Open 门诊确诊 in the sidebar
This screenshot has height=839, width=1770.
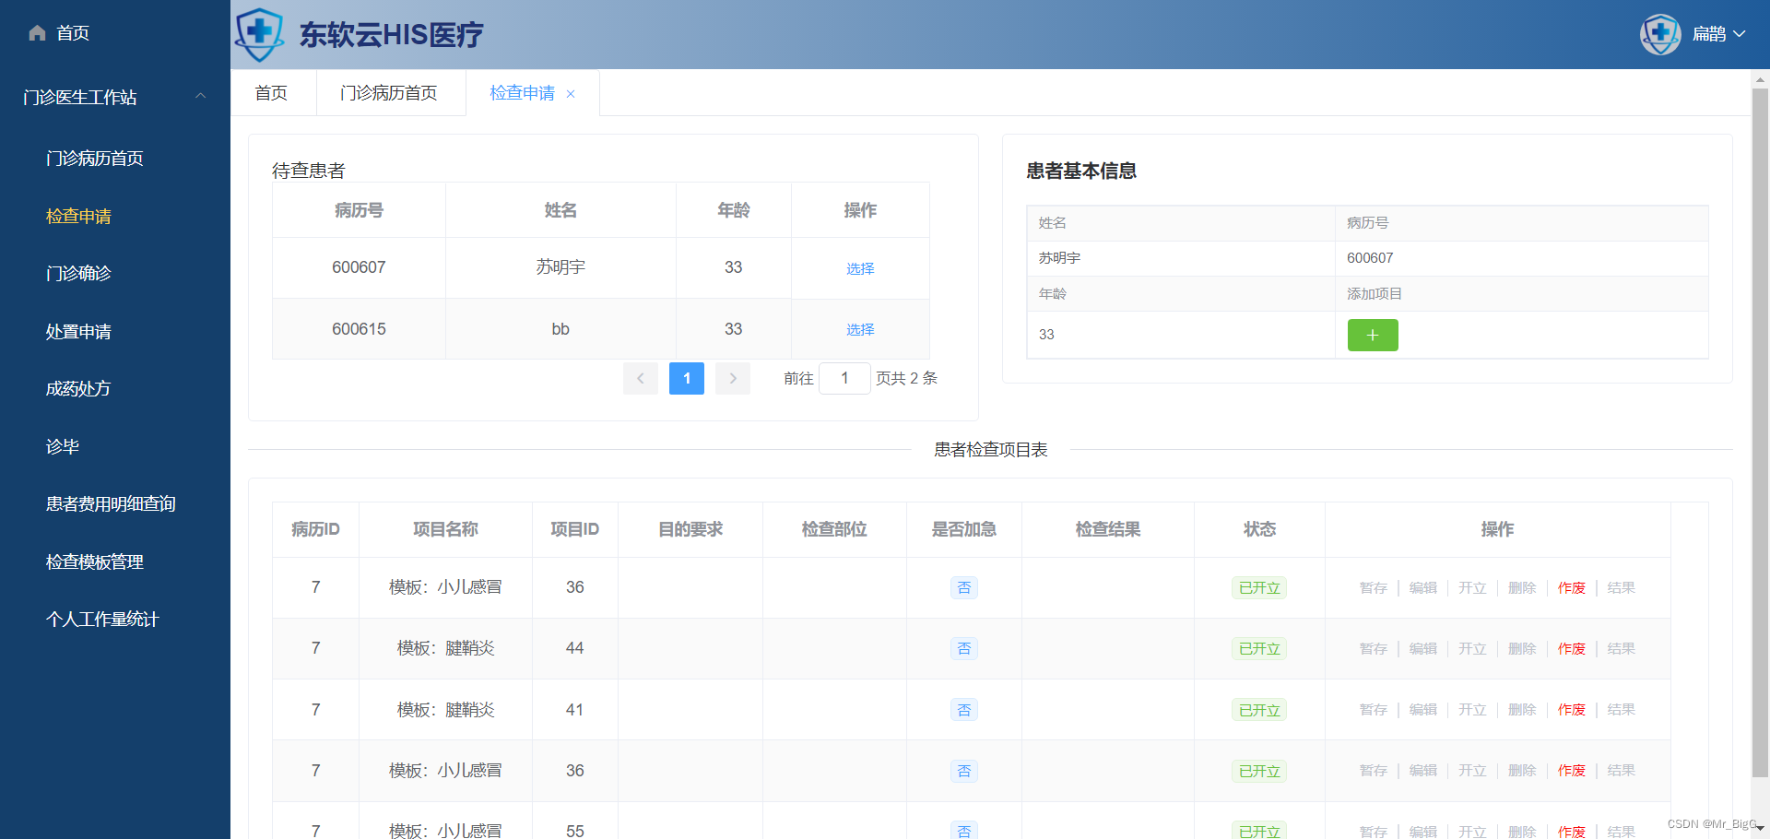pyautogui.click(x=78, y=274)
